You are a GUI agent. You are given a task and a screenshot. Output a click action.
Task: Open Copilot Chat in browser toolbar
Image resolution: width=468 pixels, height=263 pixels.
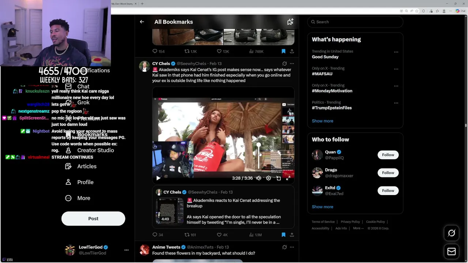(x=460, y=11)
